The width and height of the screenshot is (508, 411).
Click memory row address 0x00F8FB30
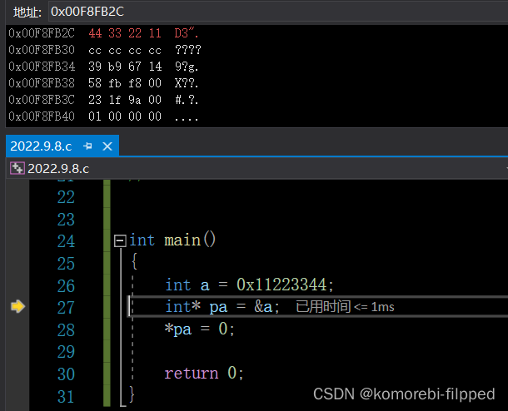(x=42, y=50)
